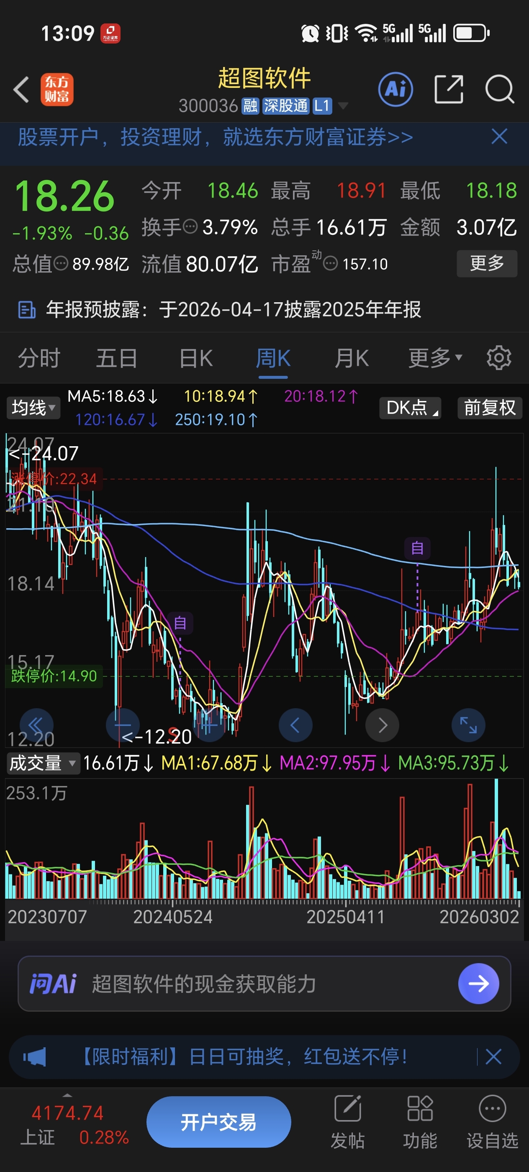The width and height of the screenshot is (529, 1172).
Task: Open the 东方财富 logo icon
Action: point(57,89)
